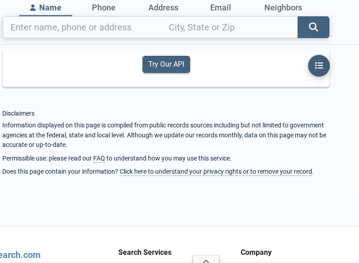Click the permissible use sentence
Viewport: 359px width, 263px height.
pyautogui.click(x=117, y=158)
